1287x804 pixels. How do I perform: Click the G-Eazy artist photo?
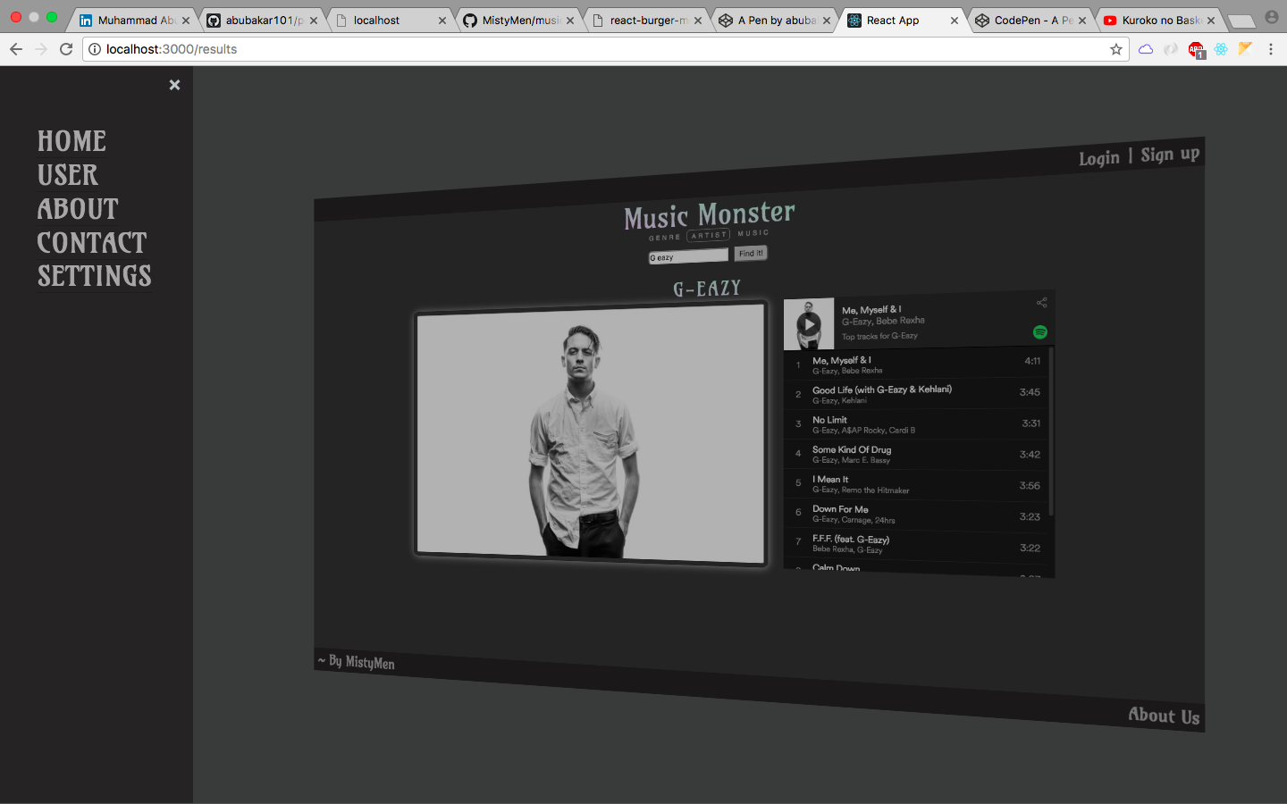(x=591, y=433)
